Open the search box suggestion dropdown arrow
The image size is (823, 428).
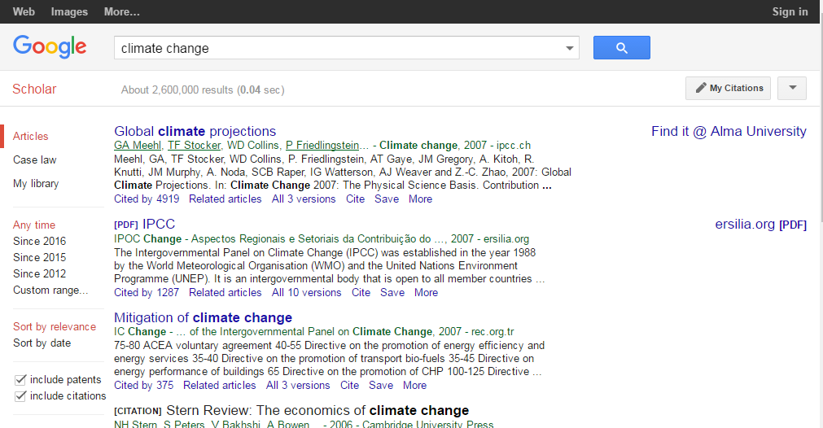[569, 48]
